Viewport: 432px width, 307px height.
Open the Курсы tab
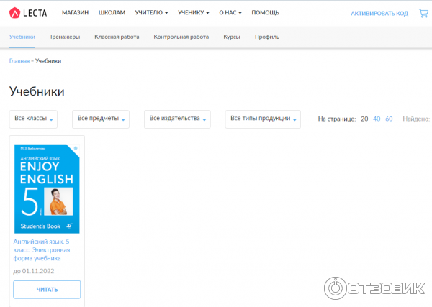(x=232, y=37)
